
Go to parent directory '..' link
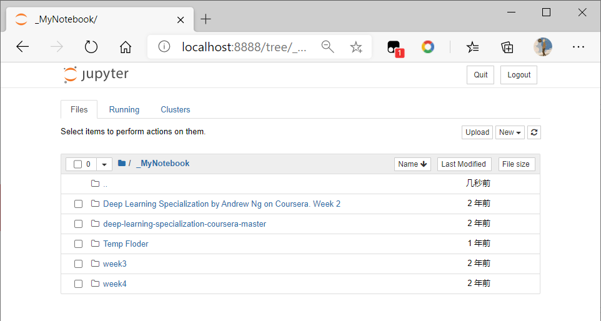click(x=105, y=184)
